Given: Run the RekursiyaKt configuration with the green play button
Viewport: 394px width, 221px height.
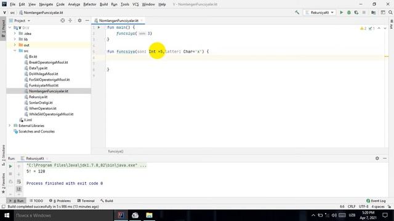Looking at the screenshot, I should coord(341,12).
